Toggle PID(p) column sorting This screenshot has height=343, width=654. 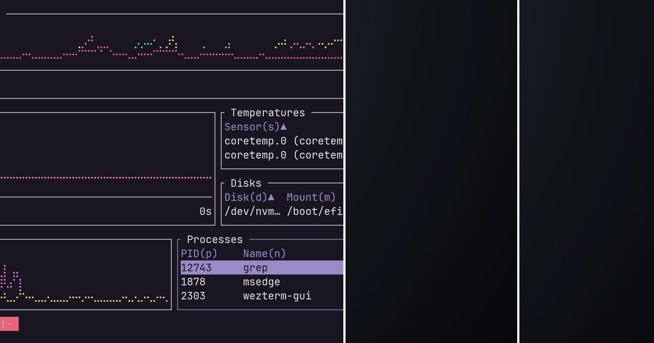click(x=199, y=253)
